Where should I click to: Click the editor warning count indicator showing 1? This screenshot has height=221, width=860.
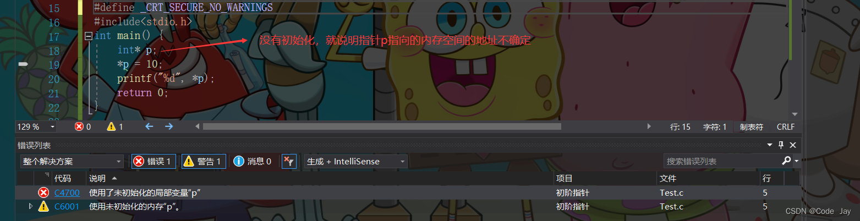pos(115,126)
